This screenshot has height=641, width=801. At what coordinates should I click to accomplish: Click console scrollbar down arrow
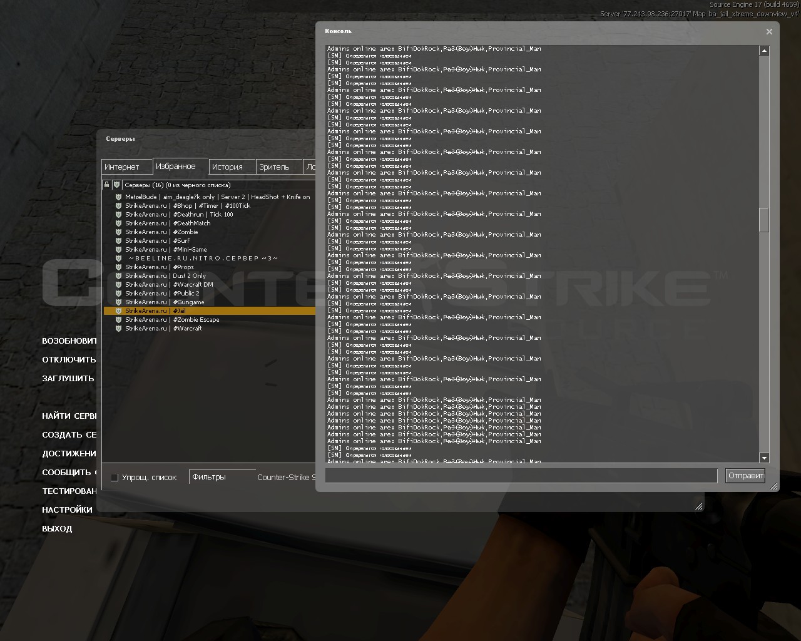pyautogui.click(x=764, y=458)
